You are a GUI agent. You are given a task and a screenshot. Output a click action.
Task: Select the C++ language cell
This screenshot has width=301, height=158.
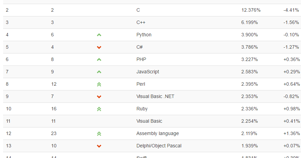point(141,23)
